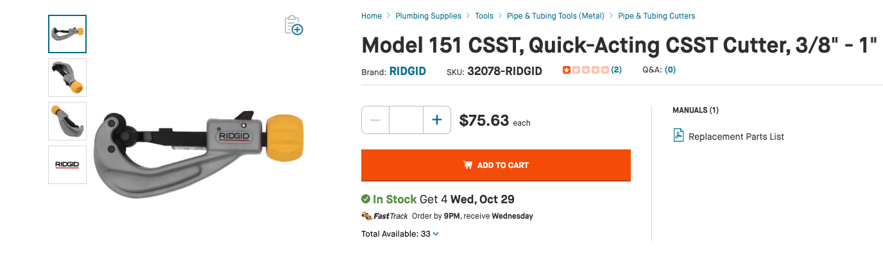Select the first cutter thumbnail image

[67, 34]
